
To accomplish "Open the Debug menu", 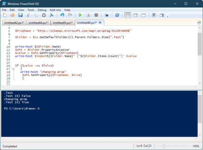I will pos(42,10).
